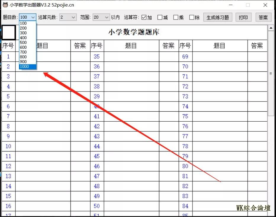The width and height of the screenshot is (276, 217).
Task: Click the empty square box beside the title
Action: coord(9,32)
